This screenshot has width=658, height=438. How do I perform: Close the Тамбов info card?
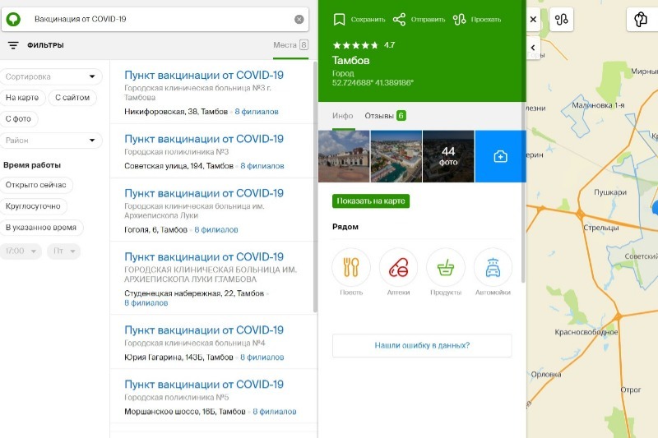[533, 19]
